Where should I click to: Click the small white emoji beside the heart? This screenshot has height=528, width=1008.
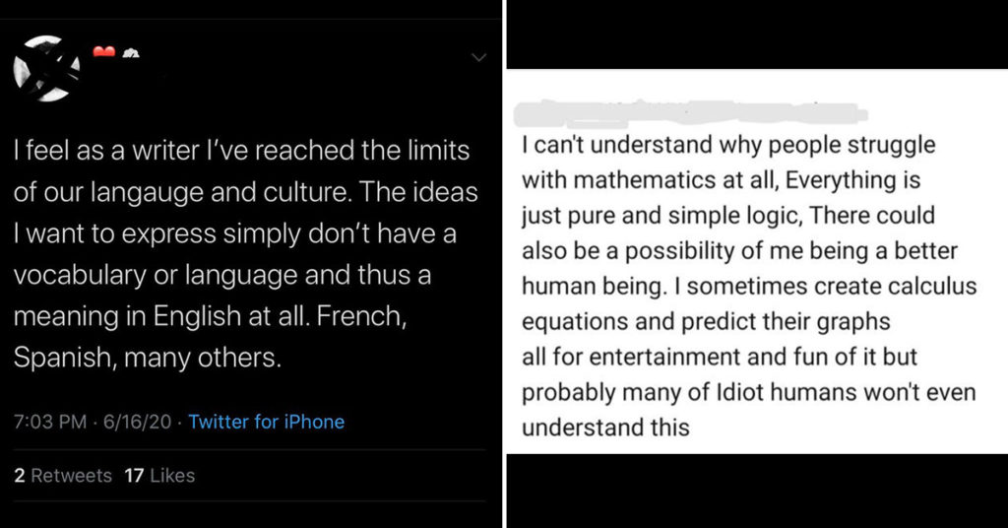[131, 53]
